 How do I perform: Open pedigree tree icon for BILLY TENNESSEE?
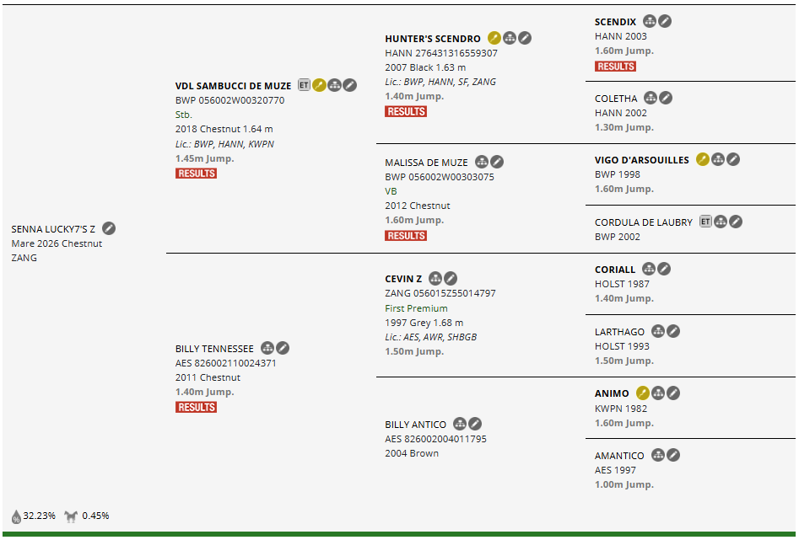pyautogui.click(x=267, y=348)
